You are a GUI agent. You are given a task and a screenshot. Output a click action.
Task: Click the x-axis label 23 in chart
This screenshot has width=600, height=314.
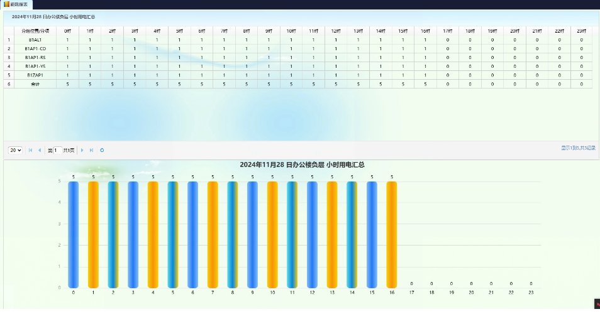pyautogui.click(x=531, y=293)
